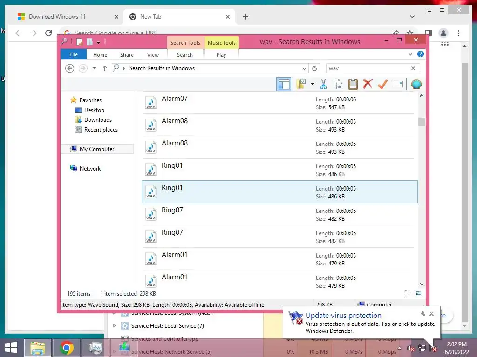Open the Chrome tab search chevron

pyautogui.click(x=412, y=17)
